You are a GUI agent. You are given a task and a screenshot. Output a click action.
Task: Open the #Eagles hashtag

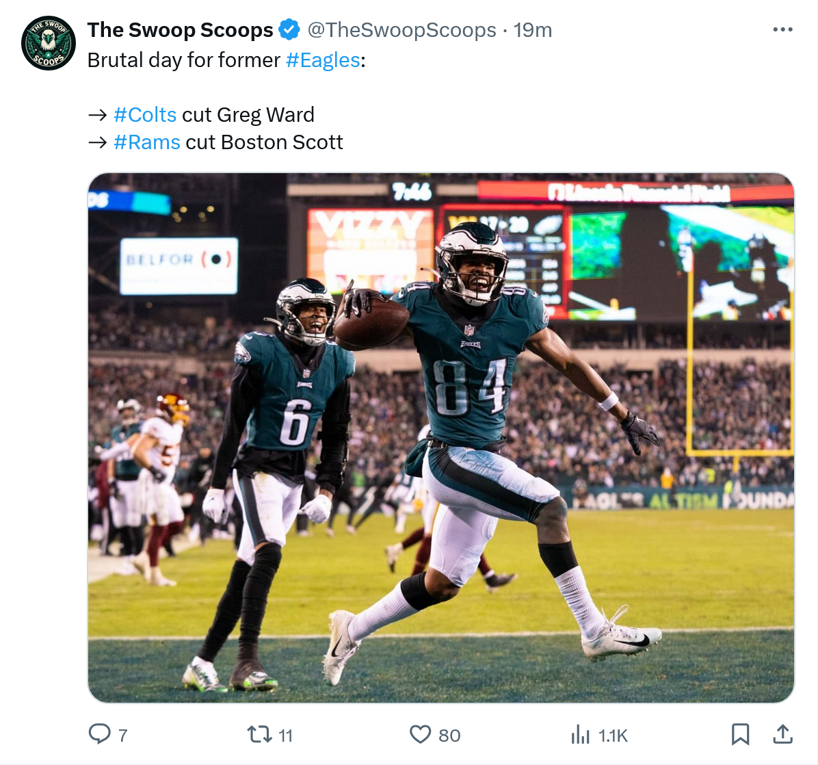[x=323, y=60]
